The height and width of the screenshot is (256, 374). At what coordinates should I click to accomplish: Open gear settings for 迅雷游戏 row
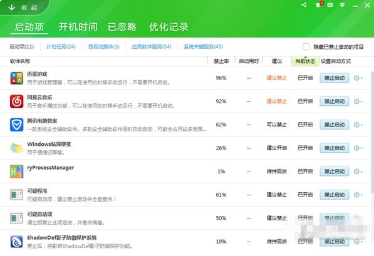click(x=358, y=78)
